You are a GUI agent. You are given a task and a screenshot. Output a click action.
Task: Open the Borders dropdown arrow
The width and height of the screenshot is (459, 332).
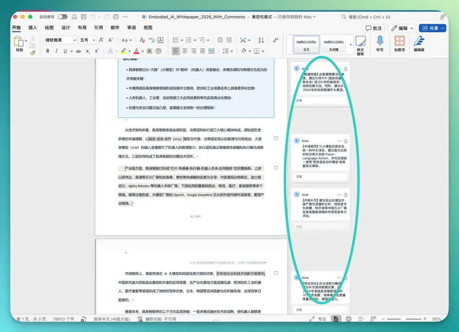263,51
